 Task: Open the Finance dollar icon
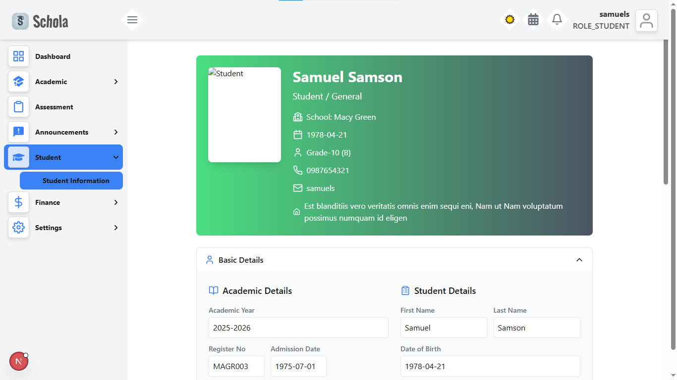[x=18, y=202]
